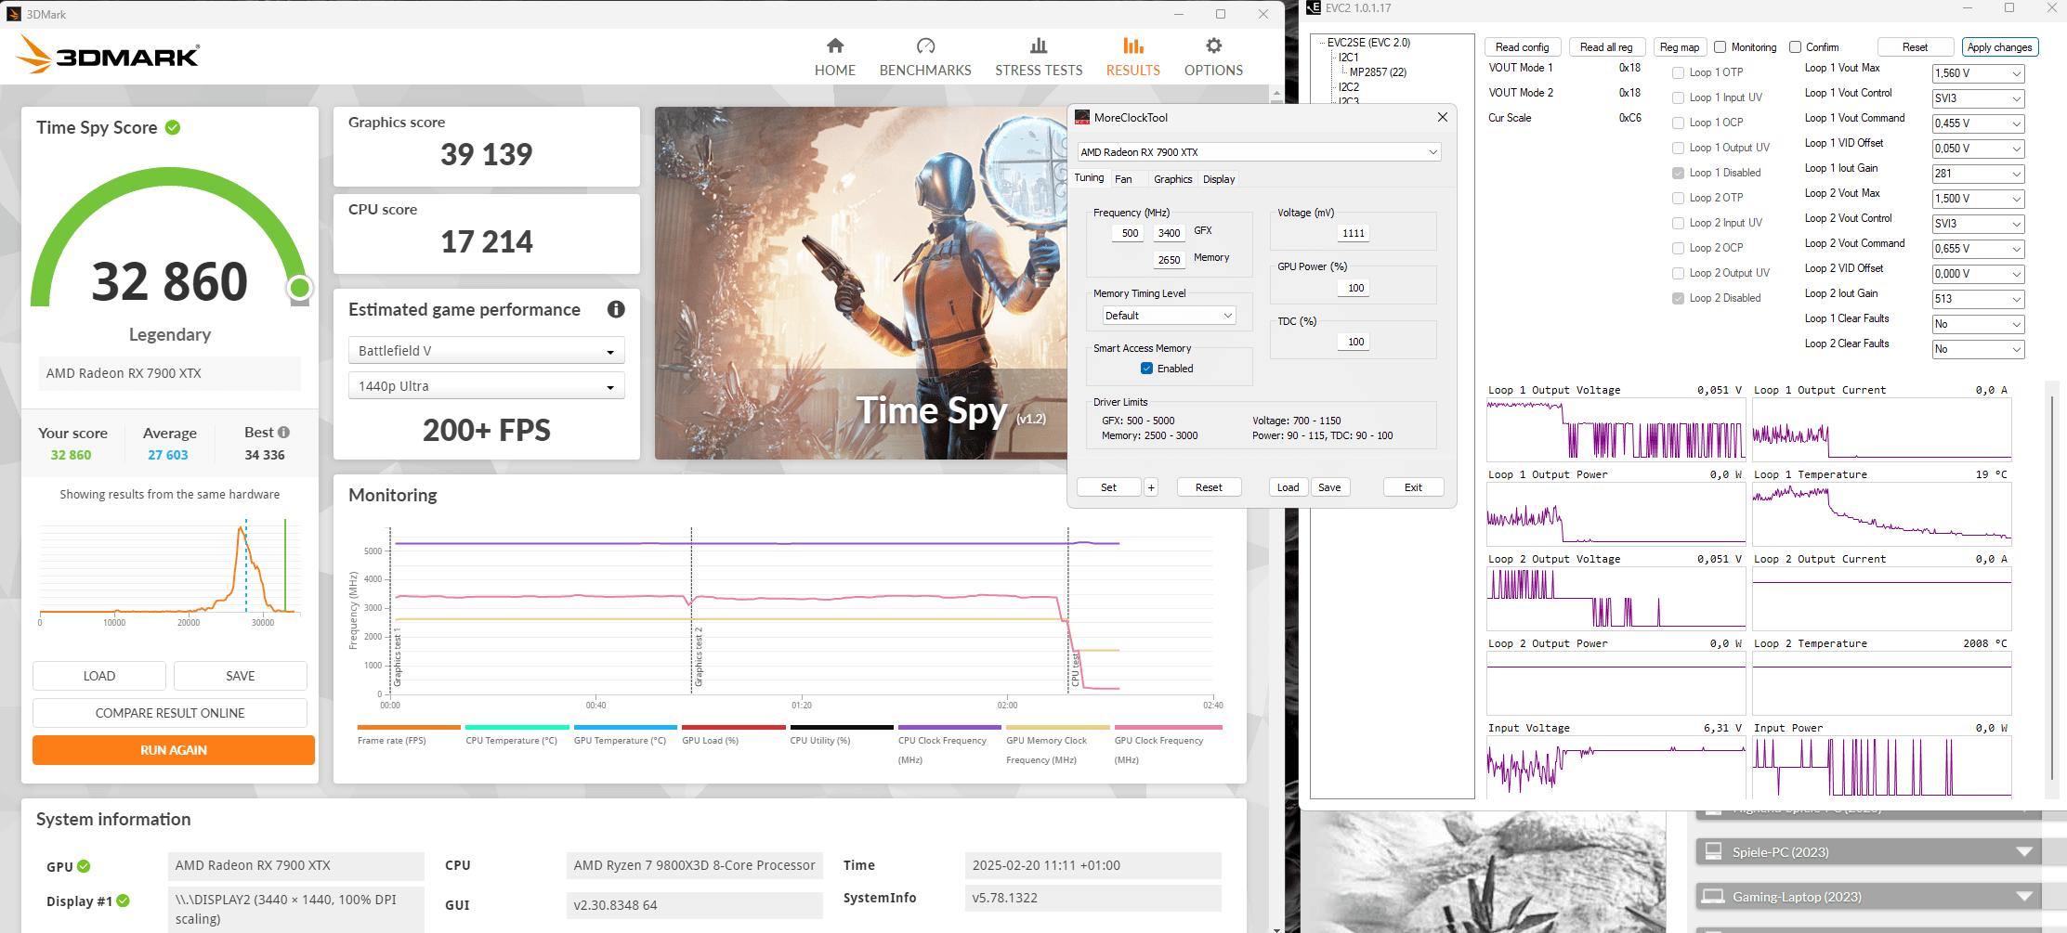Image resolution: width=2067 pixels, height=933 pixels.
Task: Select the RESULTS bar chart icon
Action: click(1132, 45)
